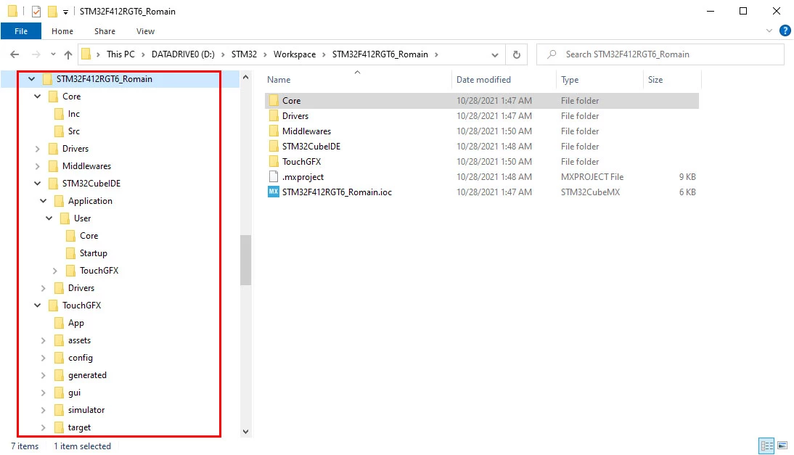Select the gui folder in tree
794x455 pixels.
pyautogui.click(x=75, y=393)
